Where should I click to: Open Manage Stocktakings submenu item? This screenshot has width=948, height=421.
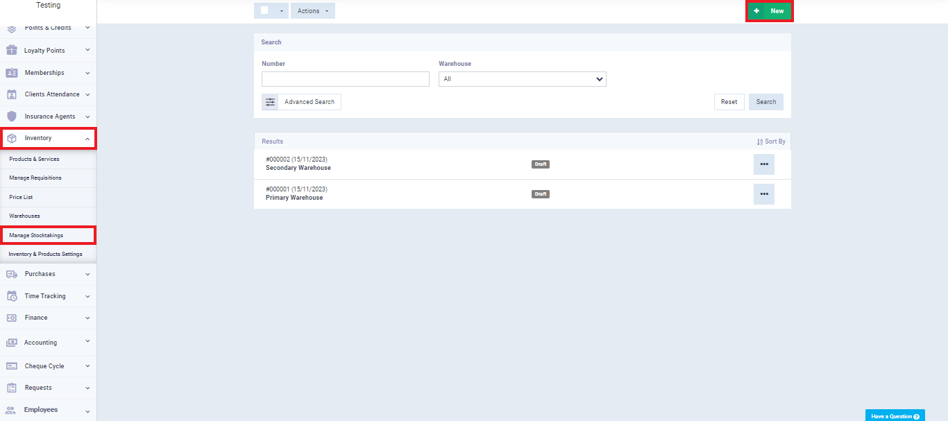(x=36, y=235)
